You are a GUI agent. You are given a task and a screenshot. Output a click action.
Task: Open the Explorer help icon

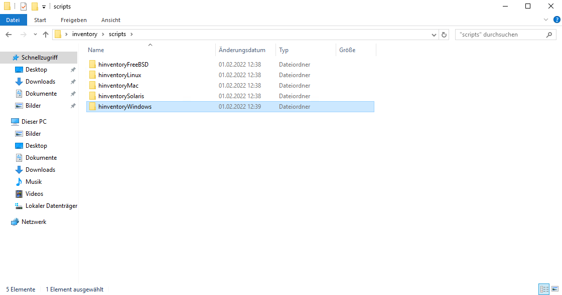(x=556, y=20)
